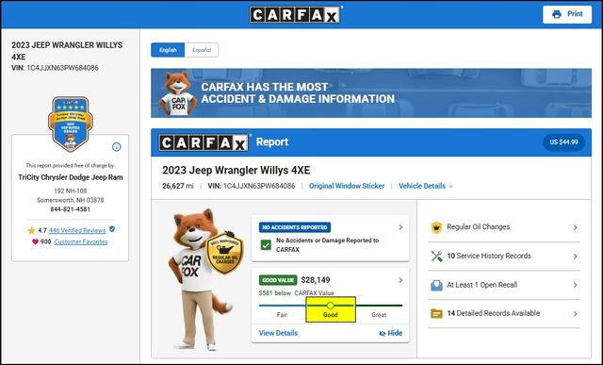Click the eye icon next to Hide
Screen dimensions: 603x365
[x=383, y=334]
